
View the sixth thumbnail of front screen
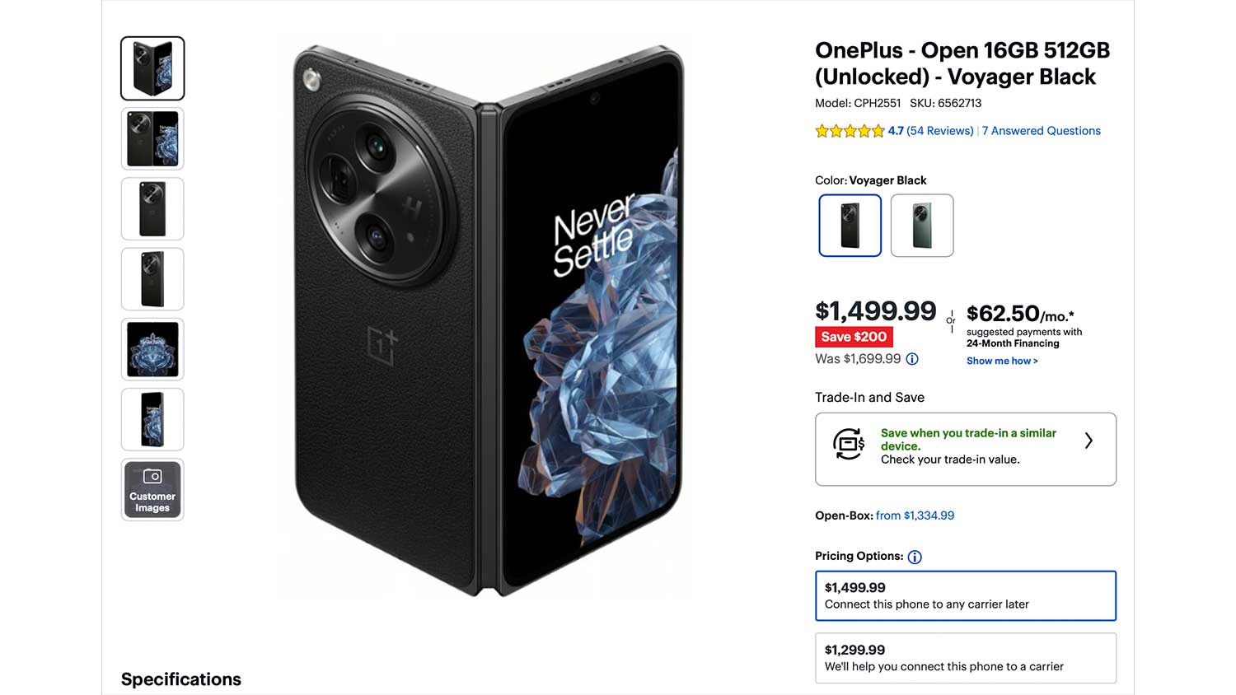[152, 420]
